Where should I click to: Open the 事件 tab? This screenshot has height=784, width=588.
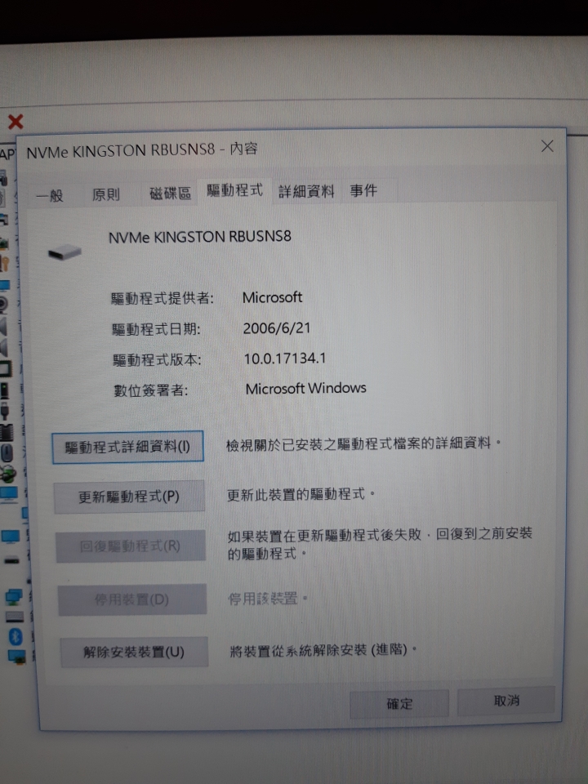tap(363, 190)
